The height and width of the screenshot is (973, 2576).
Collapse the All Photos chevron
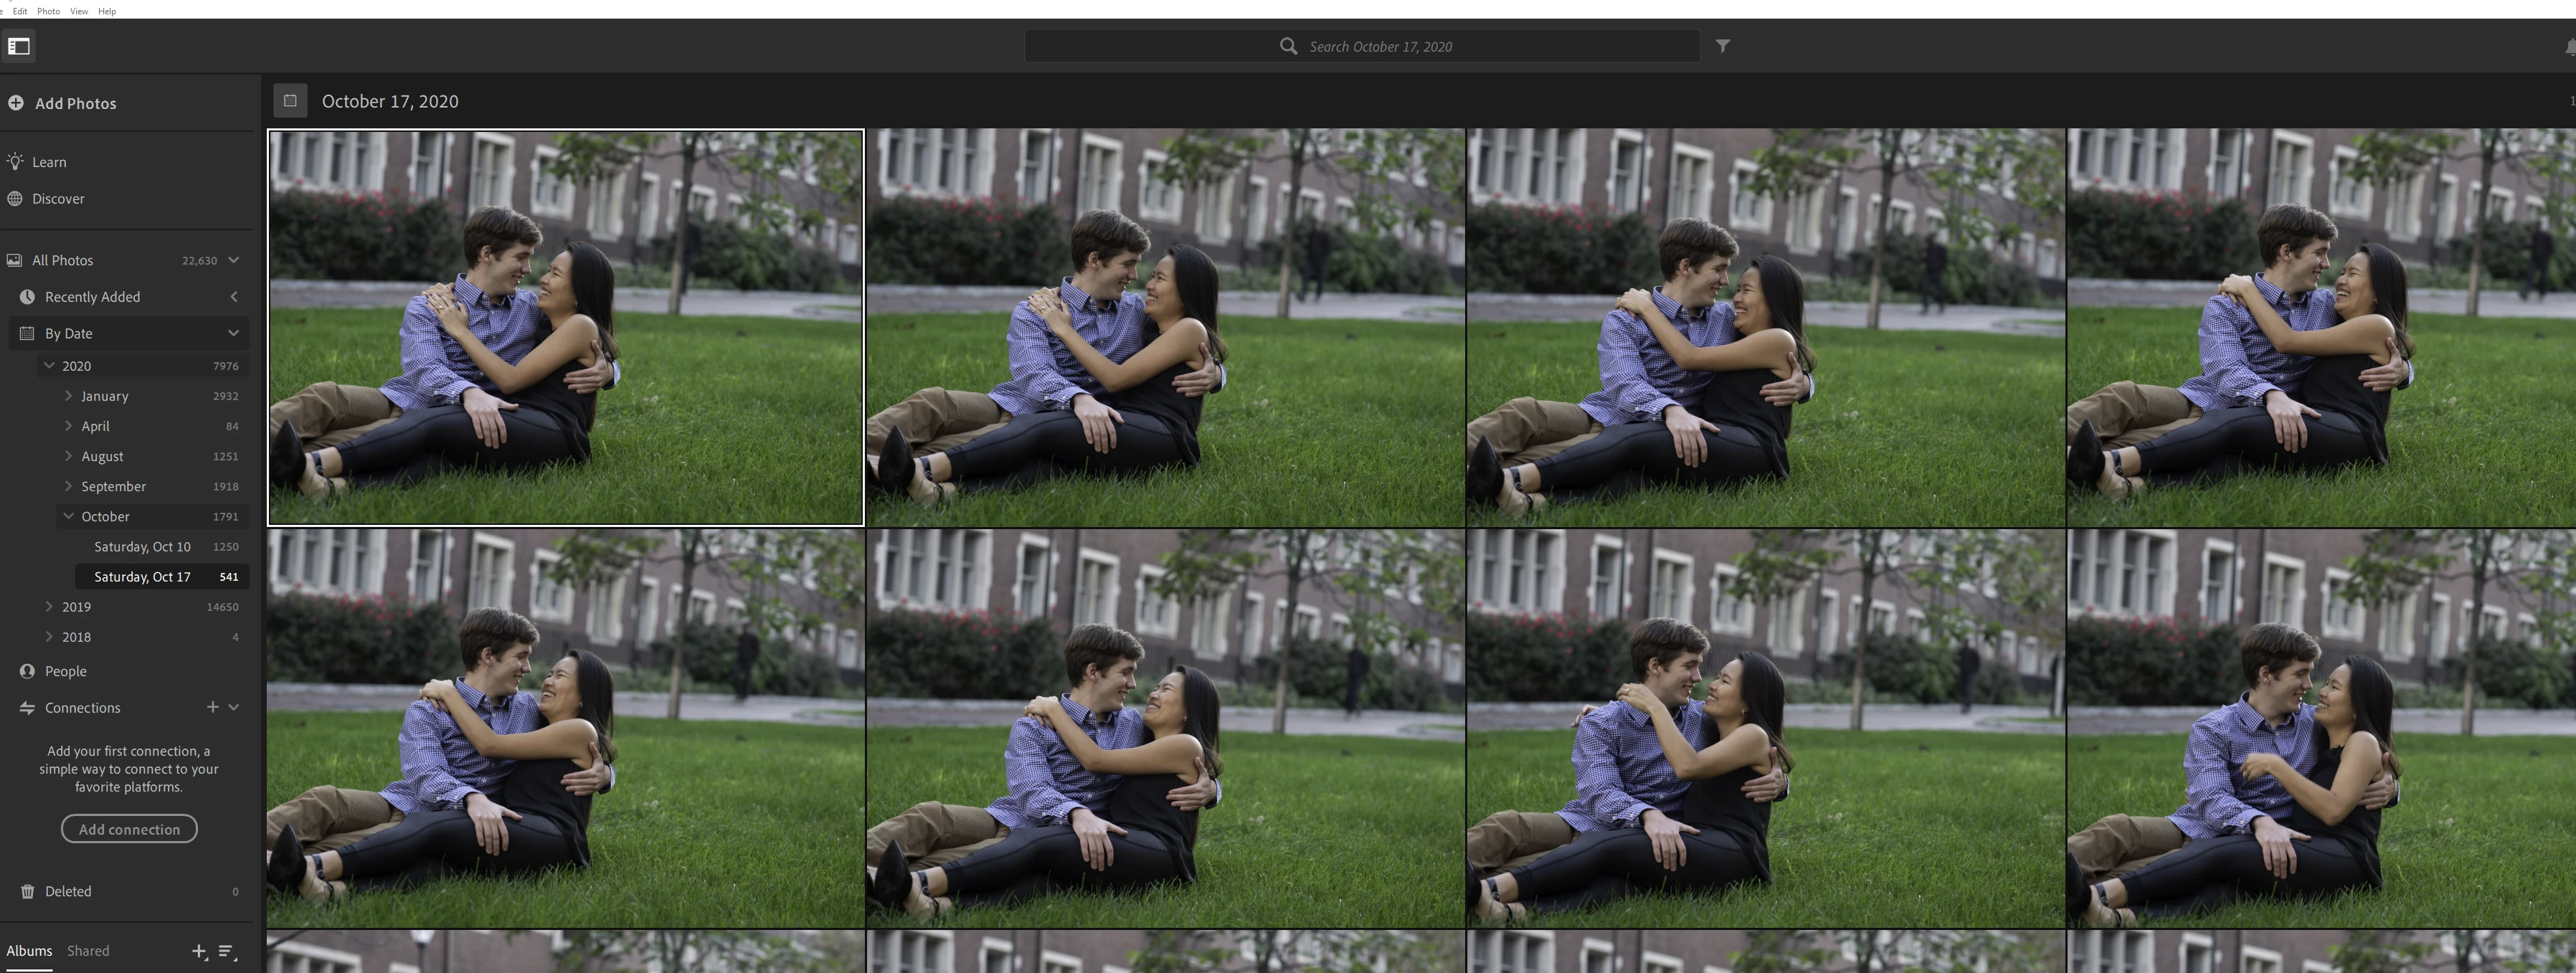point(234,260)
